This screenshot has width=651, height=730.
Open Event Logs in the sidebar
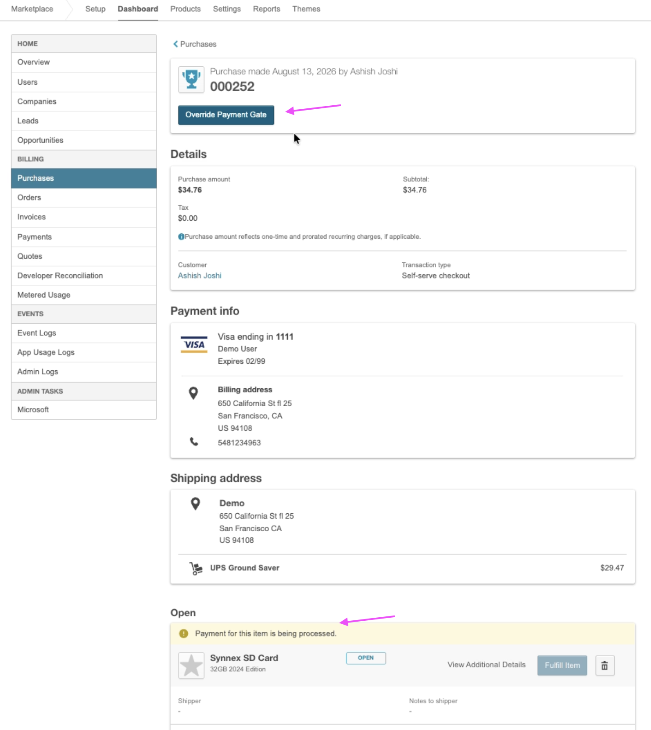[x=84, y=333]
